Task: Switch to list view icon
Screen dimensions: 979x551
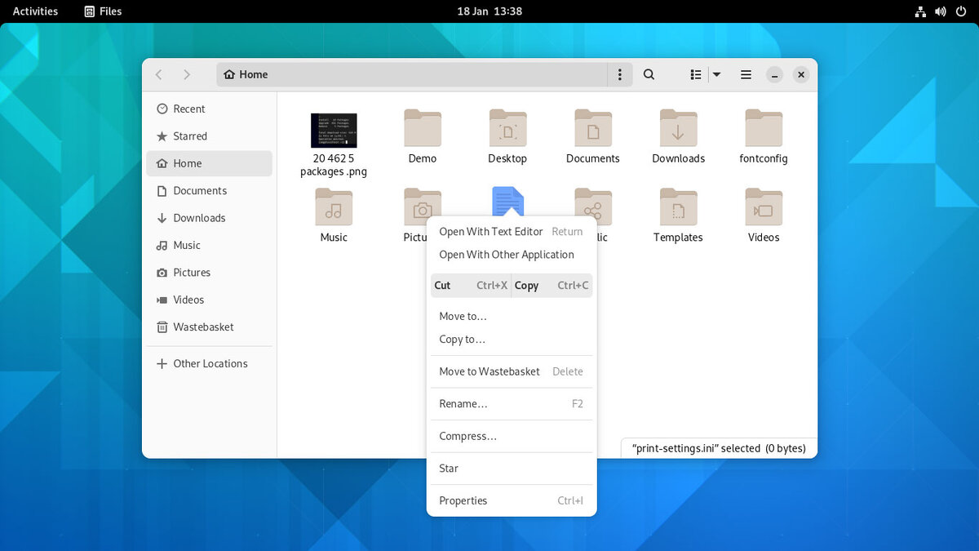Action: [696, 74]
